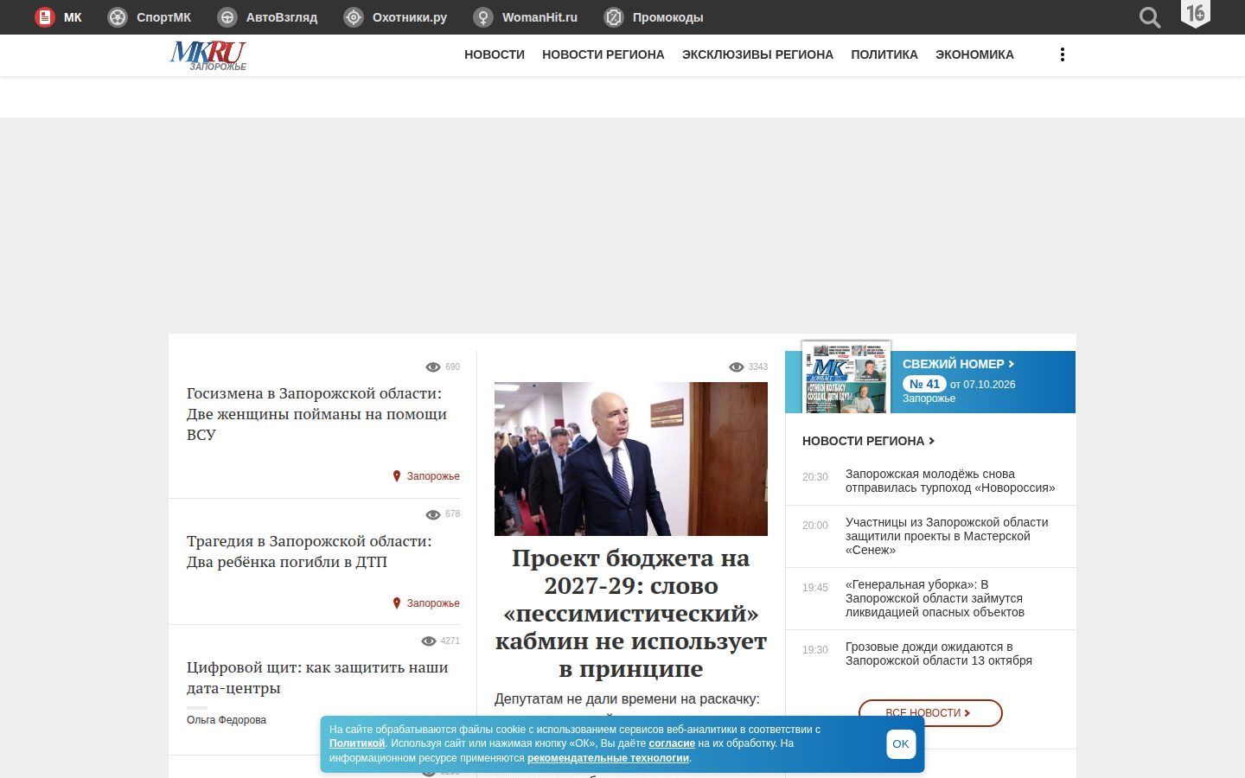The height and width of the screenshot is (778, 1245).
Task: Click author name Ольга Федорова
Action: [227, 720]
